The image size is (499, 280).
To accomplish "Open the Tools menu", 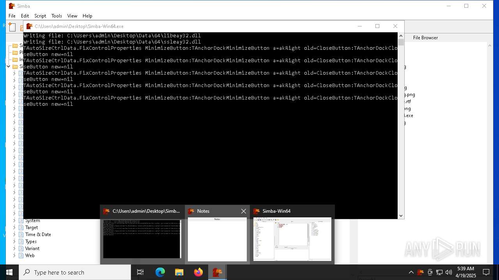I will pyautogui.click(x=57, y=16).
